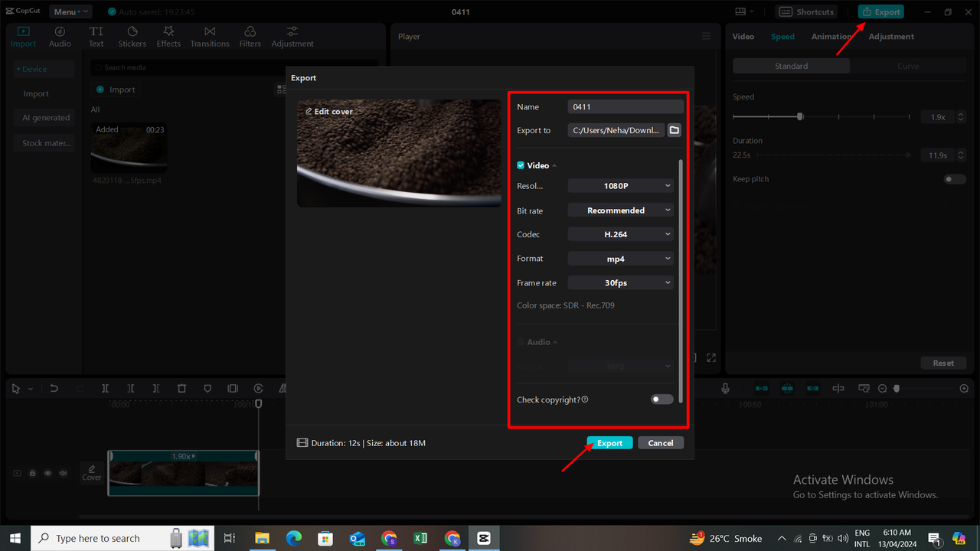Image resolution: width=980 pixels, height=551 pixels.
Task: Click the Filters icon in the top toolbar
Action: pyautogui.click(x=250, y=34)
